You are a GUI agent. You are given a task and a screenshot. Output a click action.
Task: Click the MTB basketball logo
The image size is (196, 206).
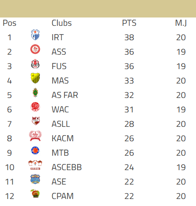tap(35, 150)
